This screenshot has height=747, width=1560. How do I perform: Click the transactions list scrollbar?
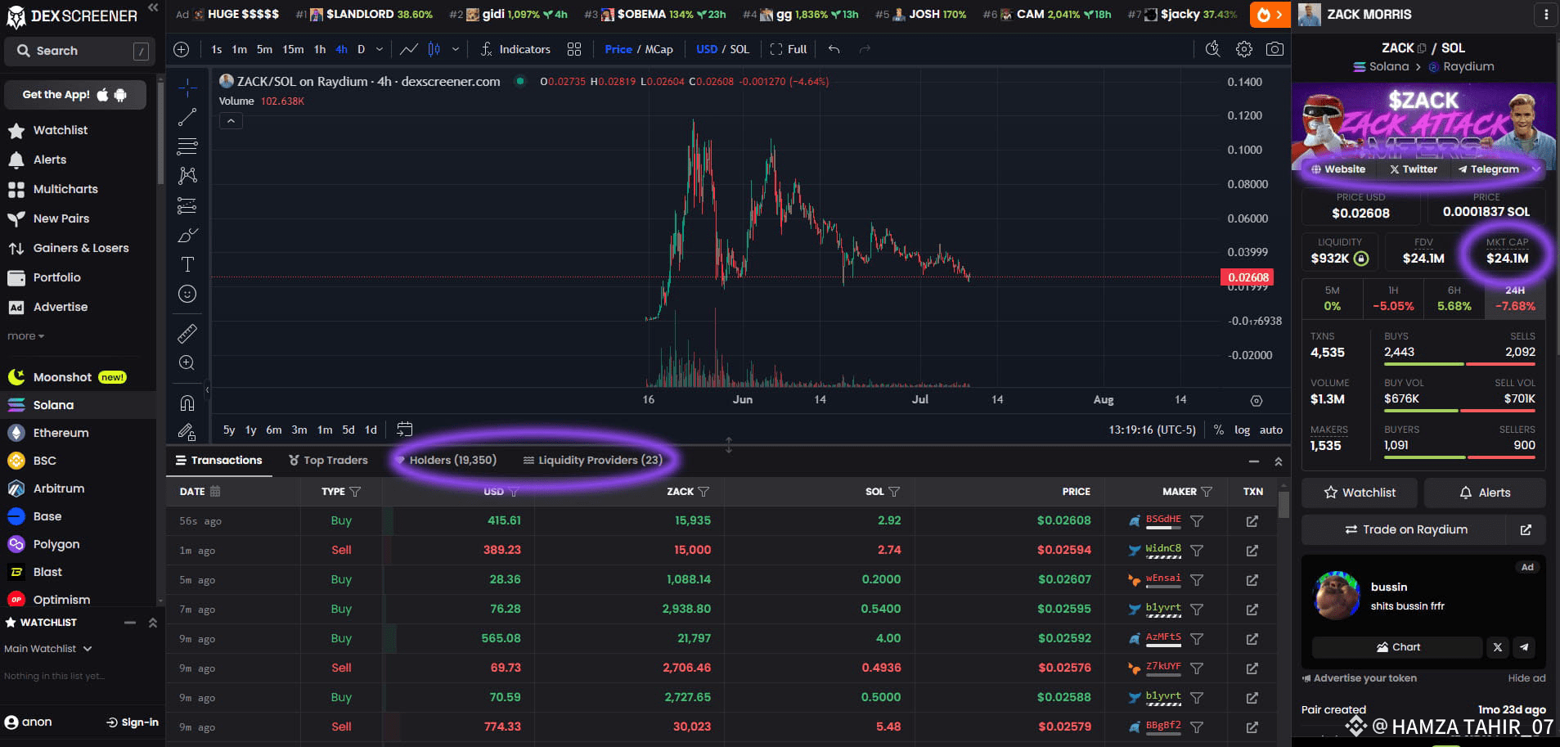pyautogui.click(x=1284, y=504)
